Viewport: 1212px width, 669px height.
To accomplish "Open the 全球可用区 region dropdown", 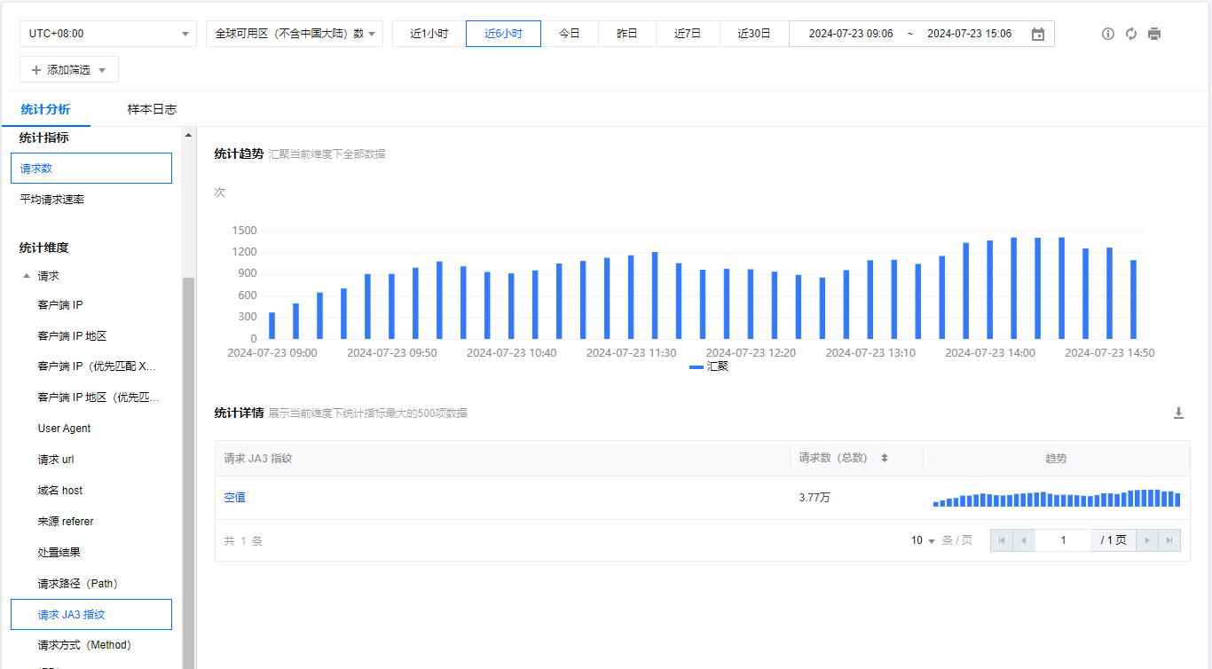I will pyautogui.click(x=295, y=34).
